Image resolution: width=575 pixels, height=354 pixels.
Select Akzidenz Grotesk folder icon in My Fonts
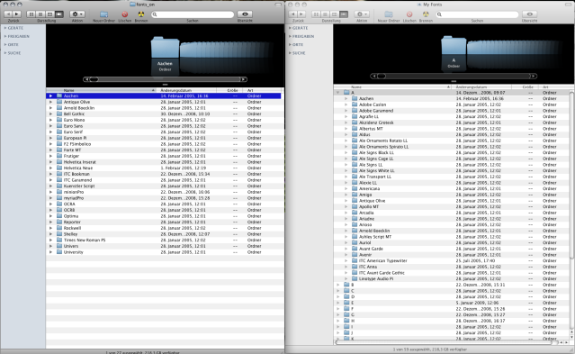(355, 123)
